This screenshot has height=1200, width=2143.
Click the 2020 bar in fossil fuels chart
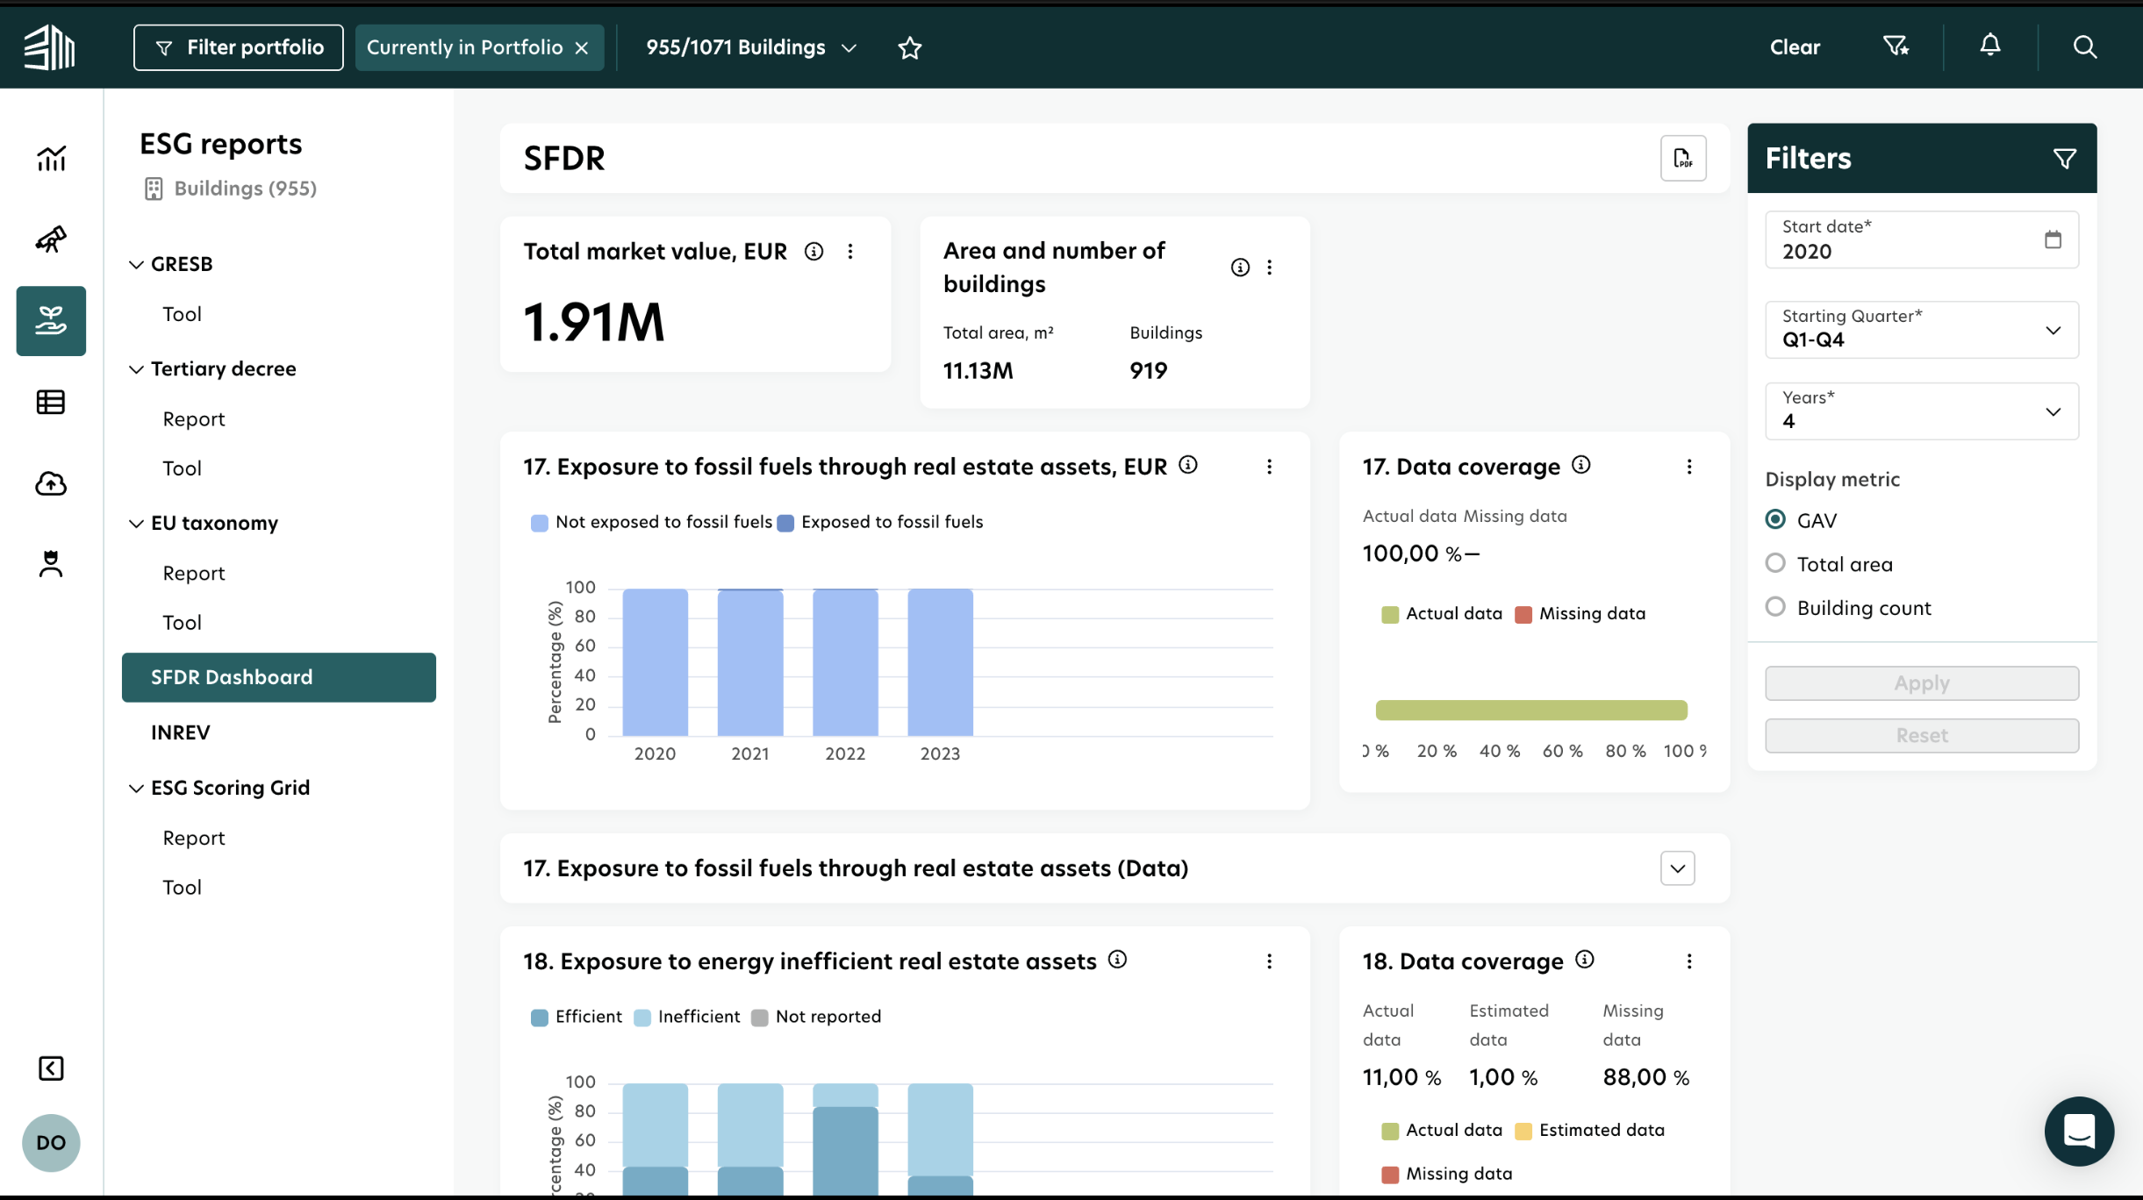[x=655, y=662]
